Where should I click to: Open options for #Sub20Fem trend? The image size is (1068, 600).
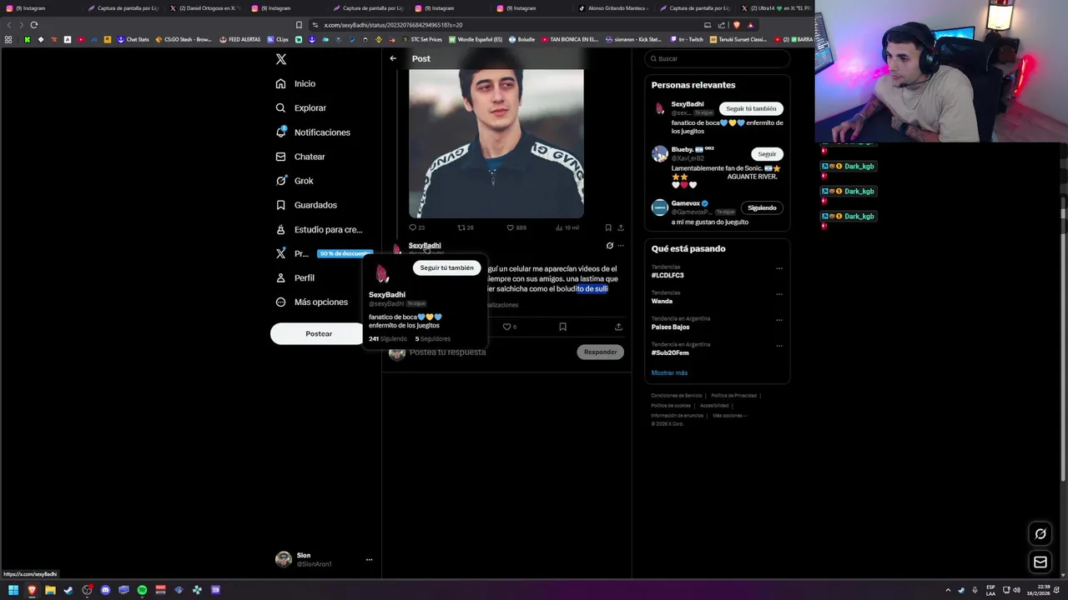[779, 346]
